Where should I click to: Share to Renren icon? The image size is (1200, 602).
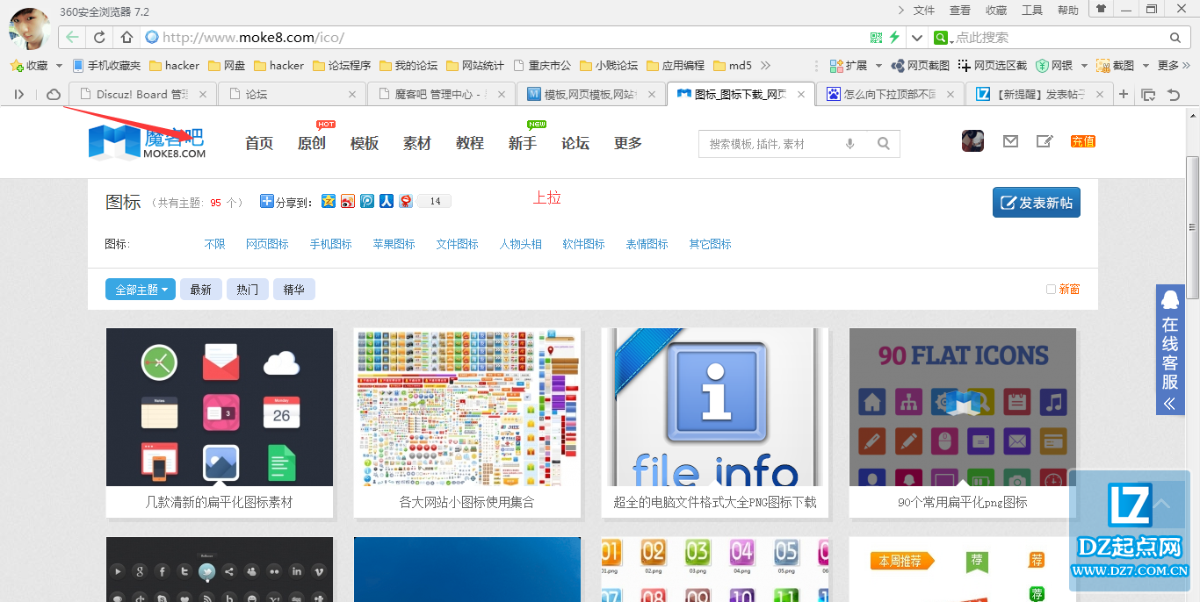pos(386,201)
